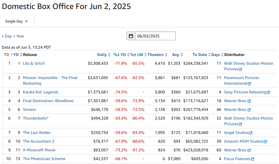
Task: Click the Distributor column header
Action: (x=234, y=55)
